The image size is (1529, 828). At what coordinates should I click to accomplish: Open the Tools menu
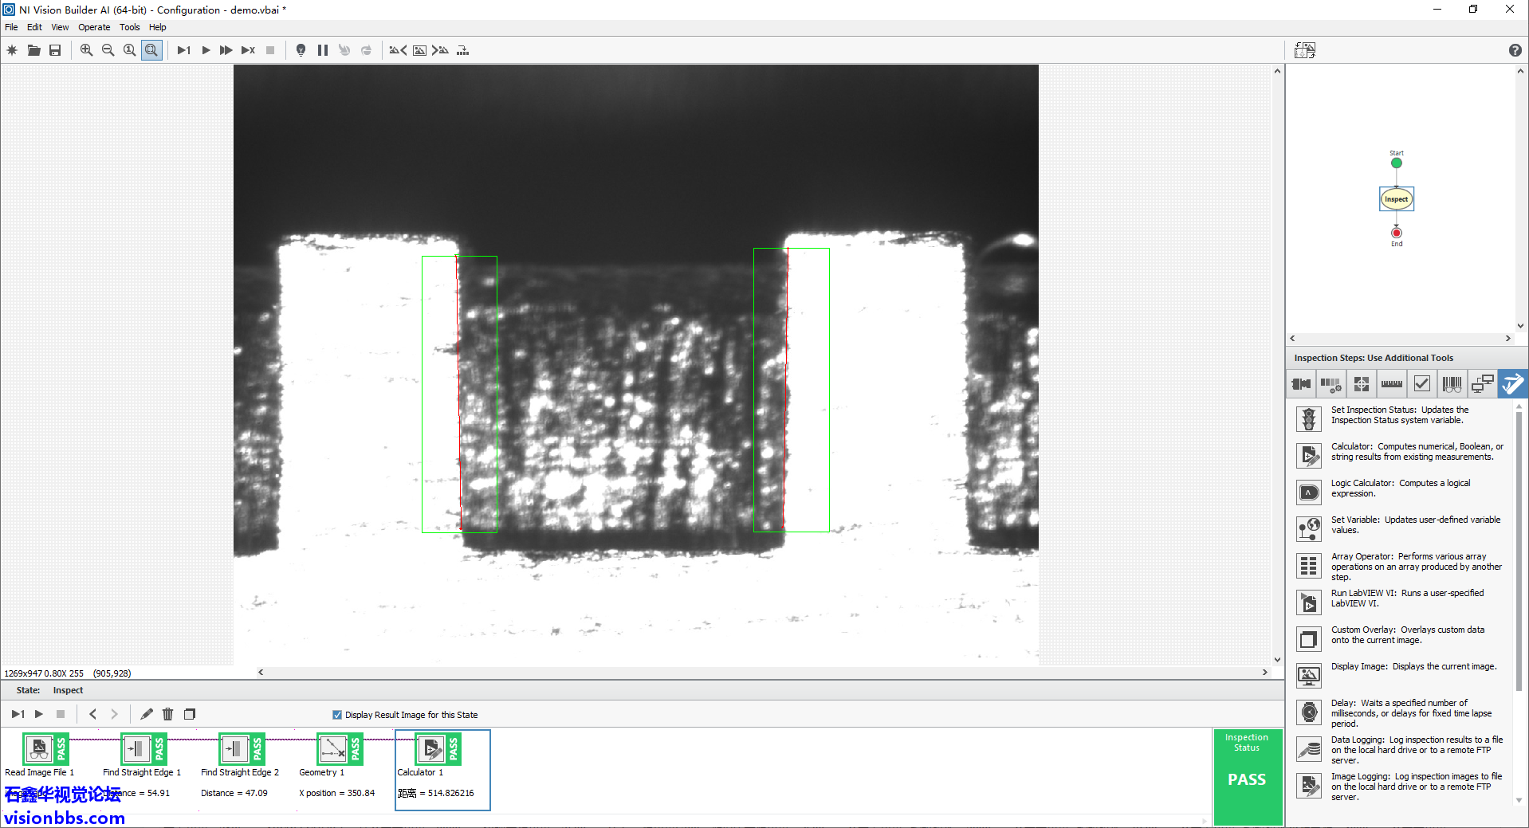click(x=129, y=27)
